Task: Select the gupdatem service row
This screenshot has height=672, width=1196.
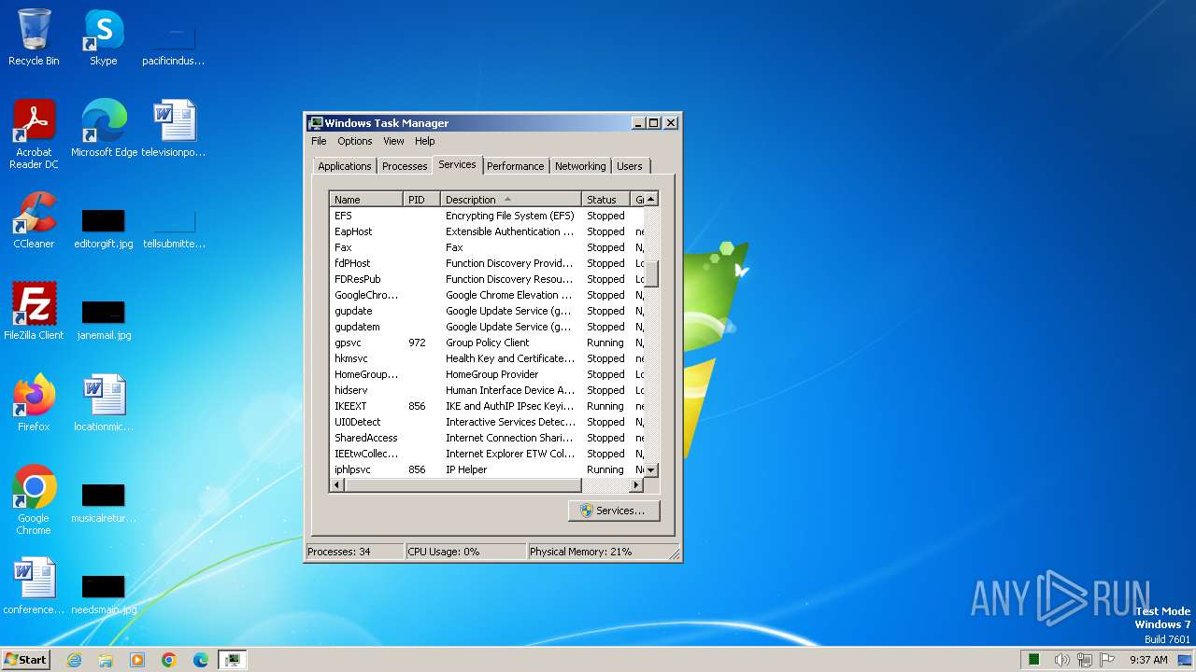Action: [x=487, y=327]
